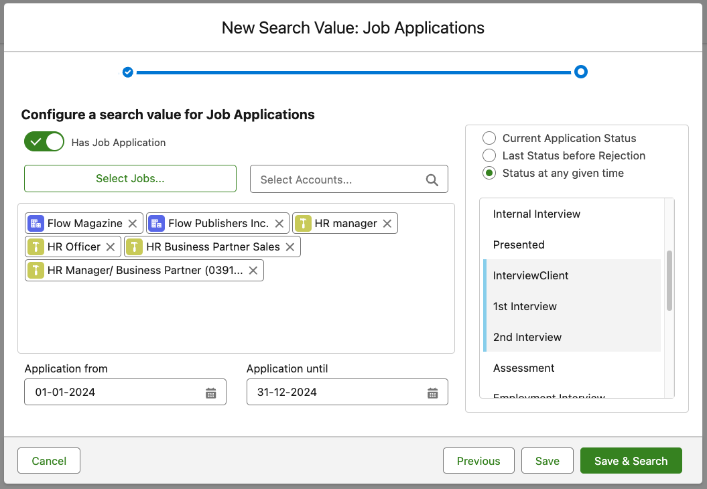This screenshot has height=489, width=707.
Task: Select Status at any given time
Action: pyautogui.click(x=490, y=173)
